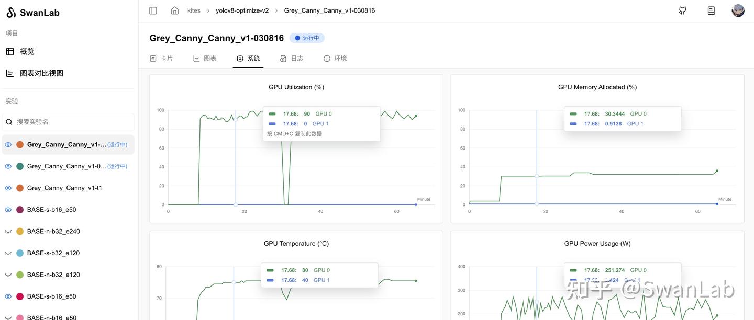Screen dimensions: 754x320
Task: Focus the 搜索实验名 search field
Action: tap(68, 122)
